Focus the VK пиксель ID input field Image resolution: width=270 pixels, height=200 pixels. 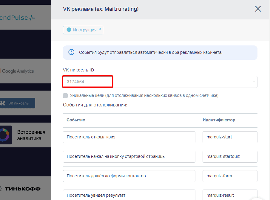[x=160, y=82]
